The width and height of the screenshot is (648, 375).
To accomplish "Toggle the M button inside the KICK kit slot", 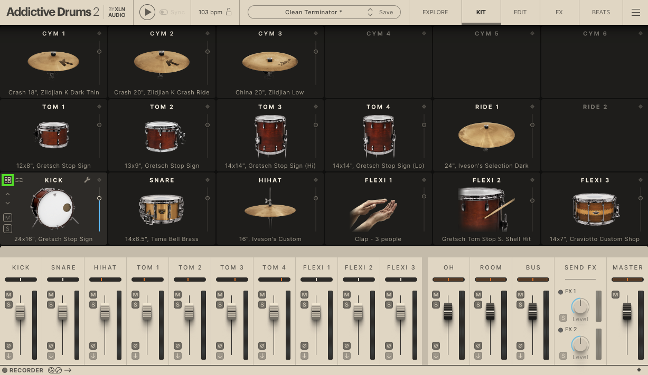I will 7,218.
